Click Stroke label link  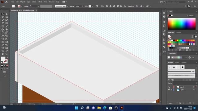click(26, 6)
